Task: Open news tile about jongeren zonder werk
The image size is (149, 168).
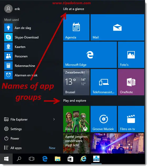Action: (76, 143)
